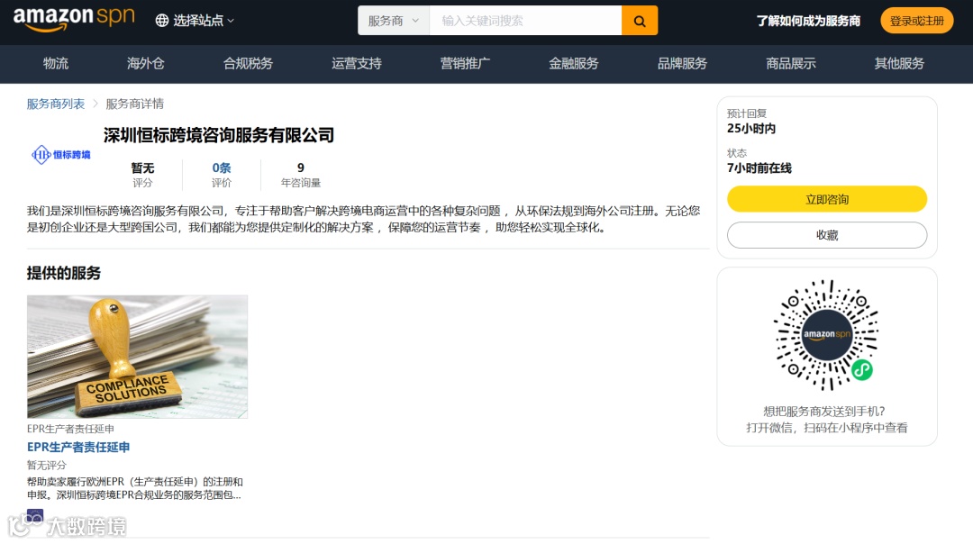Open 了解如何成为服务商 link
The width and height of the screenshot is (973, 544).
[x=808, y=21]
